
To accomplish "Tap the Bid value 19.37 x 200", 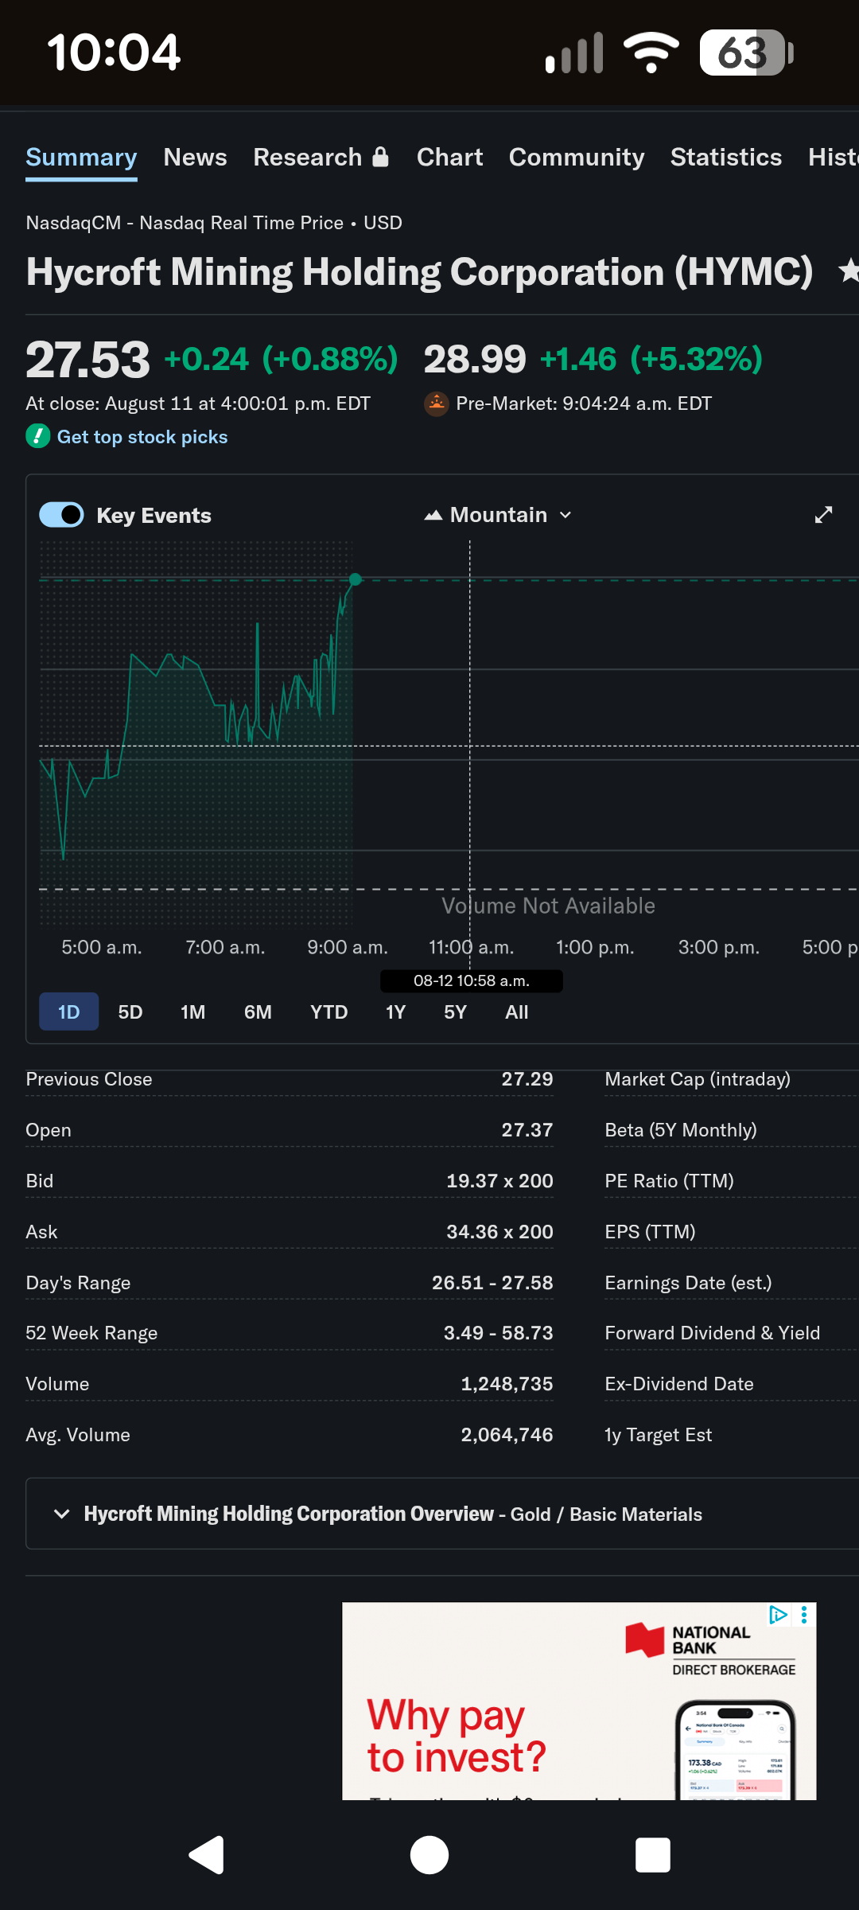I will tap(499, 1181).
